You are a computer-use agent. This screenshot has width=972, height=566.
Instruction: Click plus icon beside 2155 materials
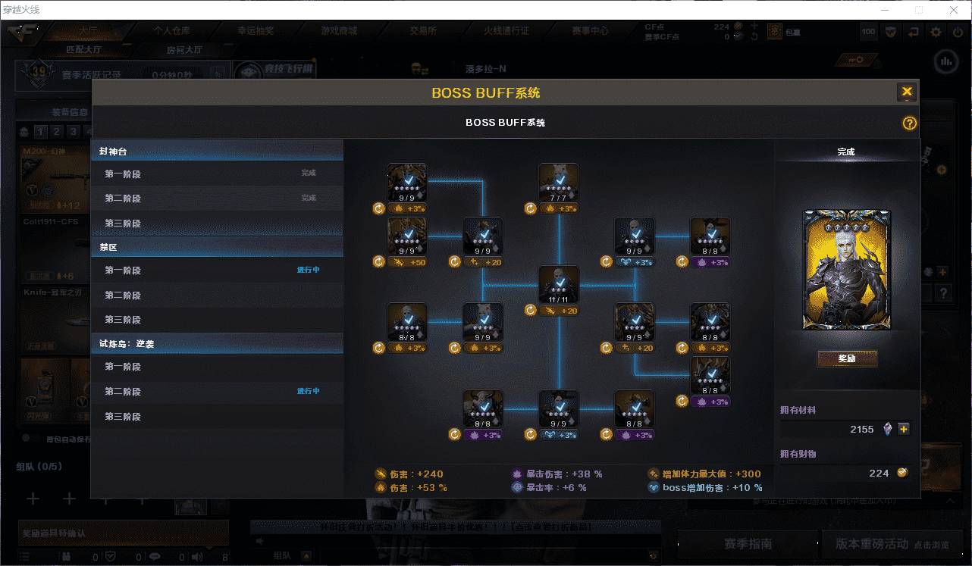pos(903,429)
